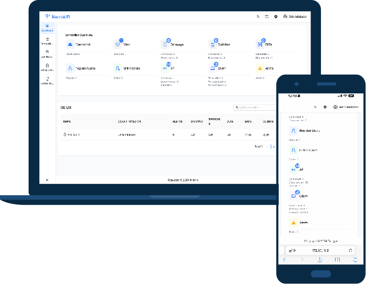
Task: Select Dashboard in the left sidebar
Action: (x=47, y=28)
